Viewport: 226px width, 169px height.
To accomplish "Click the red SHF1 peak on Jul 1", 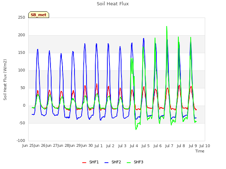I will 97,84.
